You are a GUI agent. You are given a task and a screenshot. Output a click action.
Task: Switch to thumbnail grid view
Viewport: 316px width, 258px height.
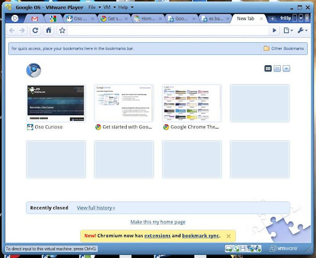pos(268,69)
